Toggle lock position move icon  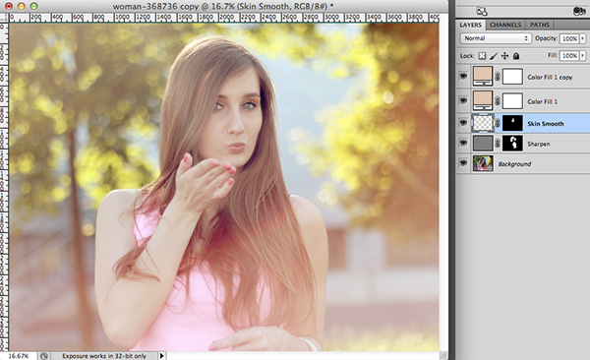point(505,56)
